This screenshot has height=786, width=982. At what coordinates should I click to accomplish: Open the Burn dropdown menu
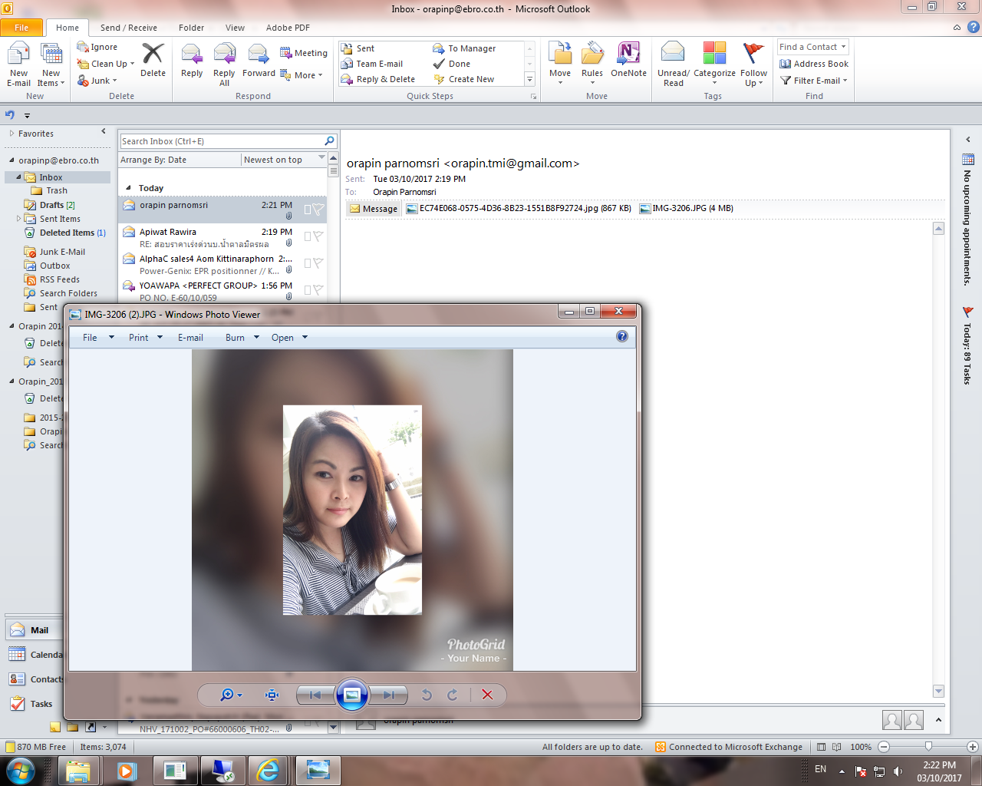(242, 338)
